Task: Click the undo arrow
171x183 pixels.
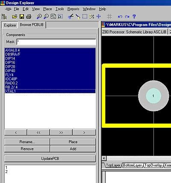Action: tap(120, 17)
